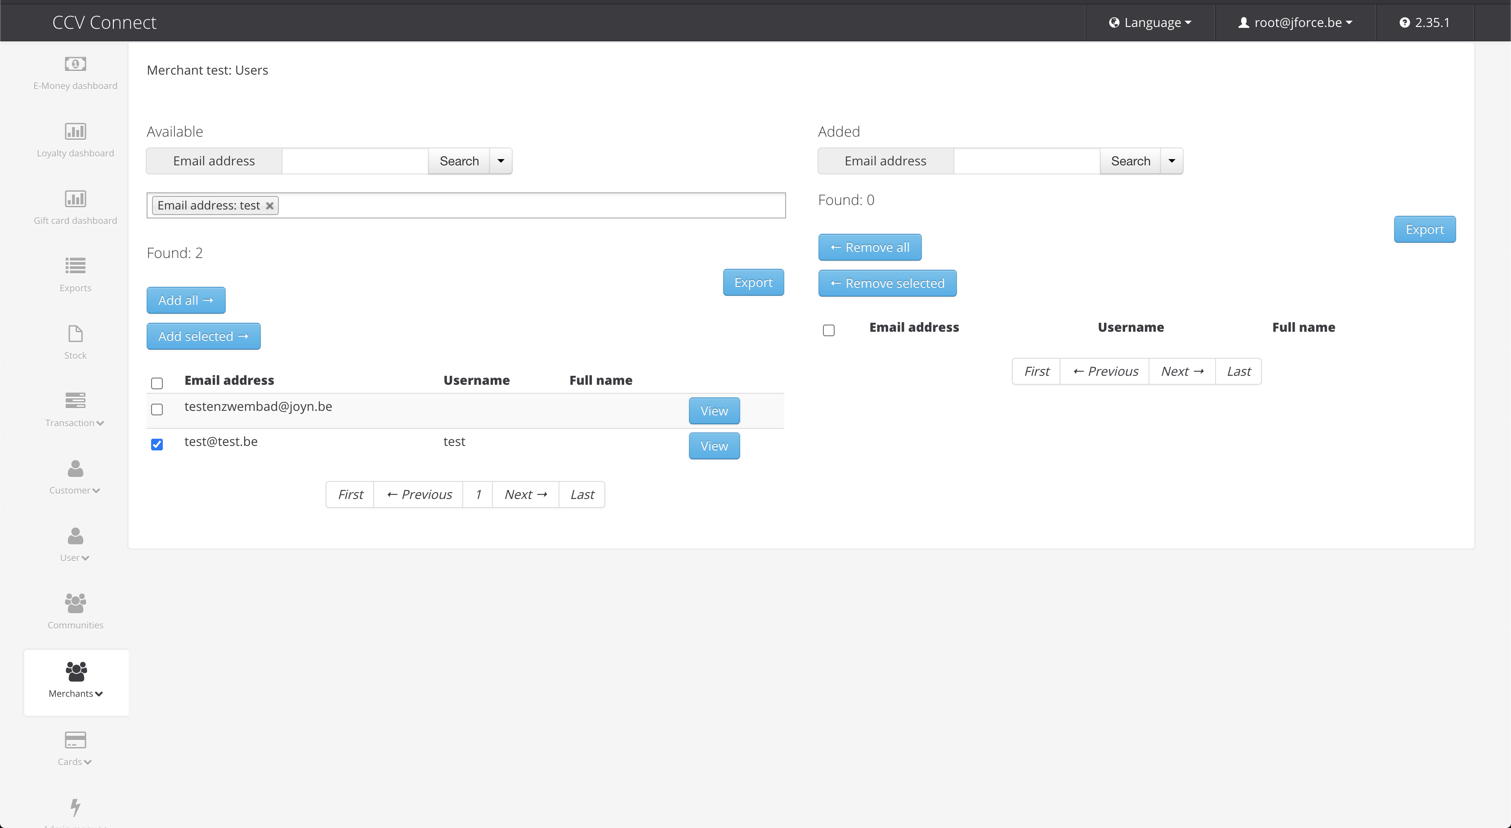Screen dimensions: 1511x828
Task: Uncheck the test@test.be user checkbox
Action: coord(156,445)
